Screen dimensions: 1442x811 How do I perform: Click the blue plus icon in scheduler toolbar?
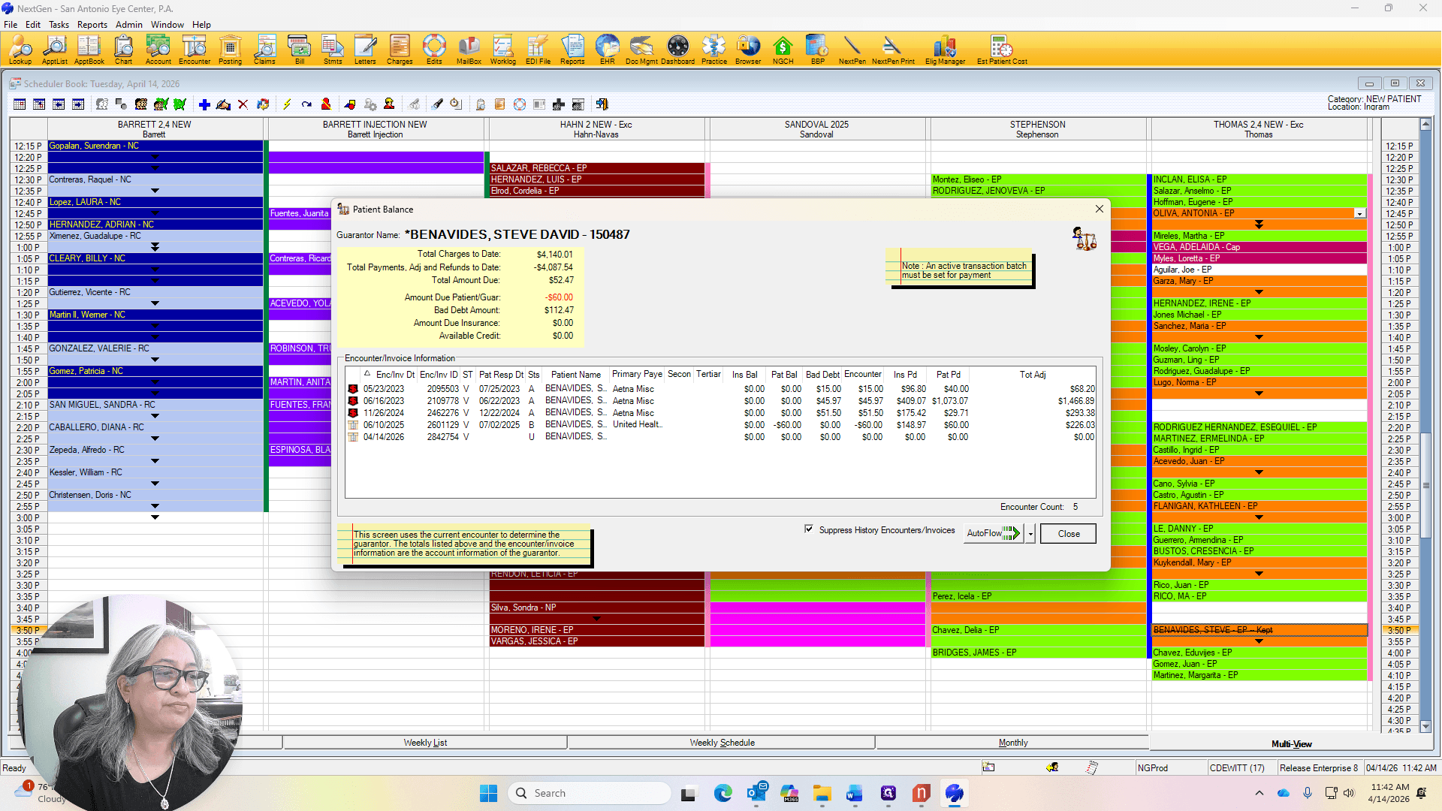pos(204,104)
